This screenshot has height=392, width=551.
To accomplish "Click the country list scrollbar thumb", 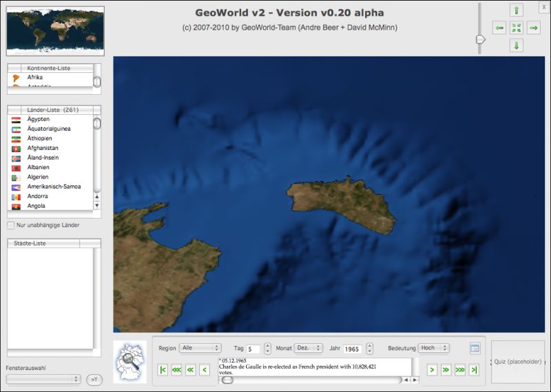I will pyautogui.click(x=97, y=124).
